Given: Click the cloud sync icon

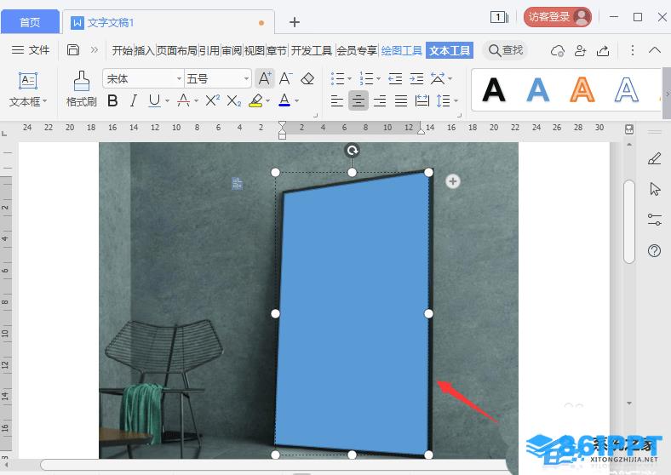Looking at the screenshot, I should 557,51.
